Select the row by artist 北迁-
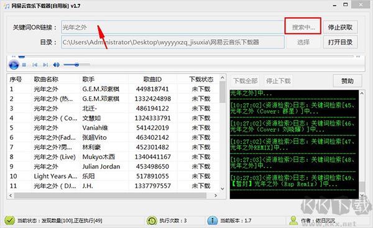The height and width of the screenshot is (228, 373). coord(114,109)
